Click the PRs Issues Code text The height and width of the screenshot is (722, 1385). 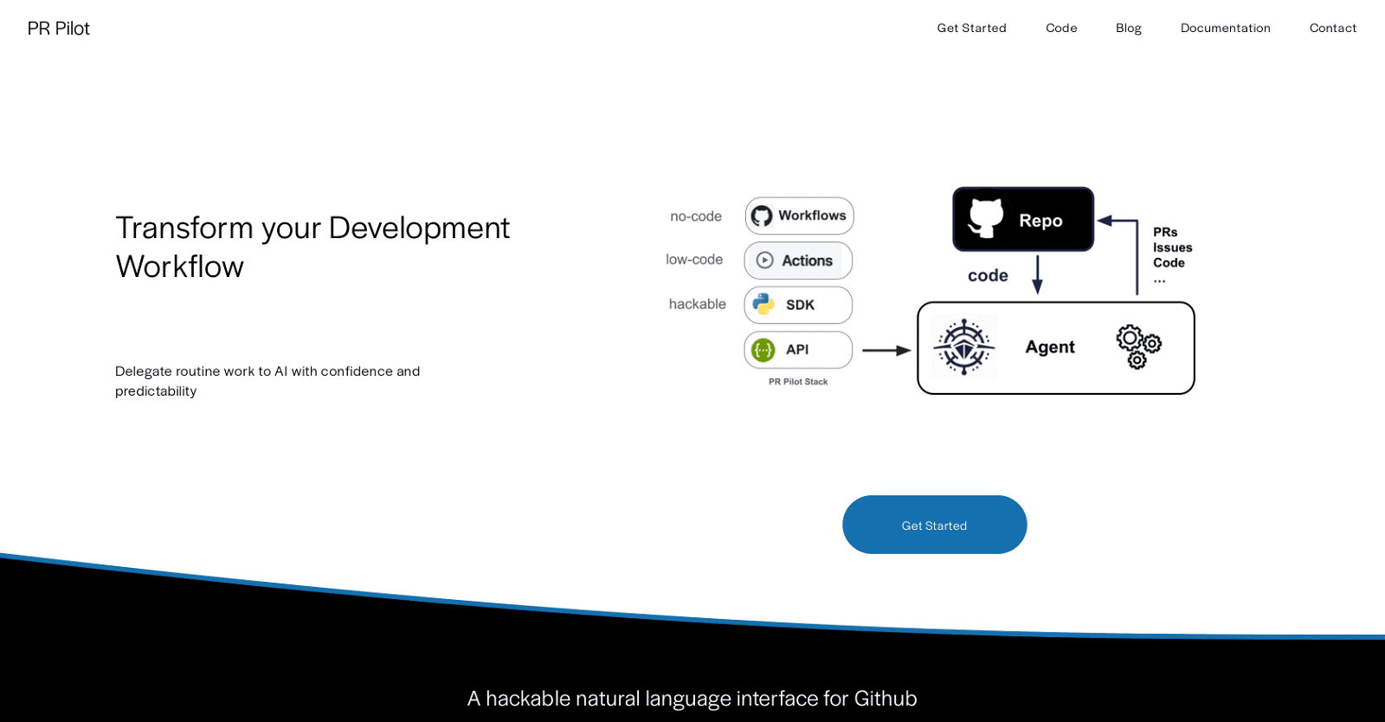pyautogui.click(x=1172, y=255)
